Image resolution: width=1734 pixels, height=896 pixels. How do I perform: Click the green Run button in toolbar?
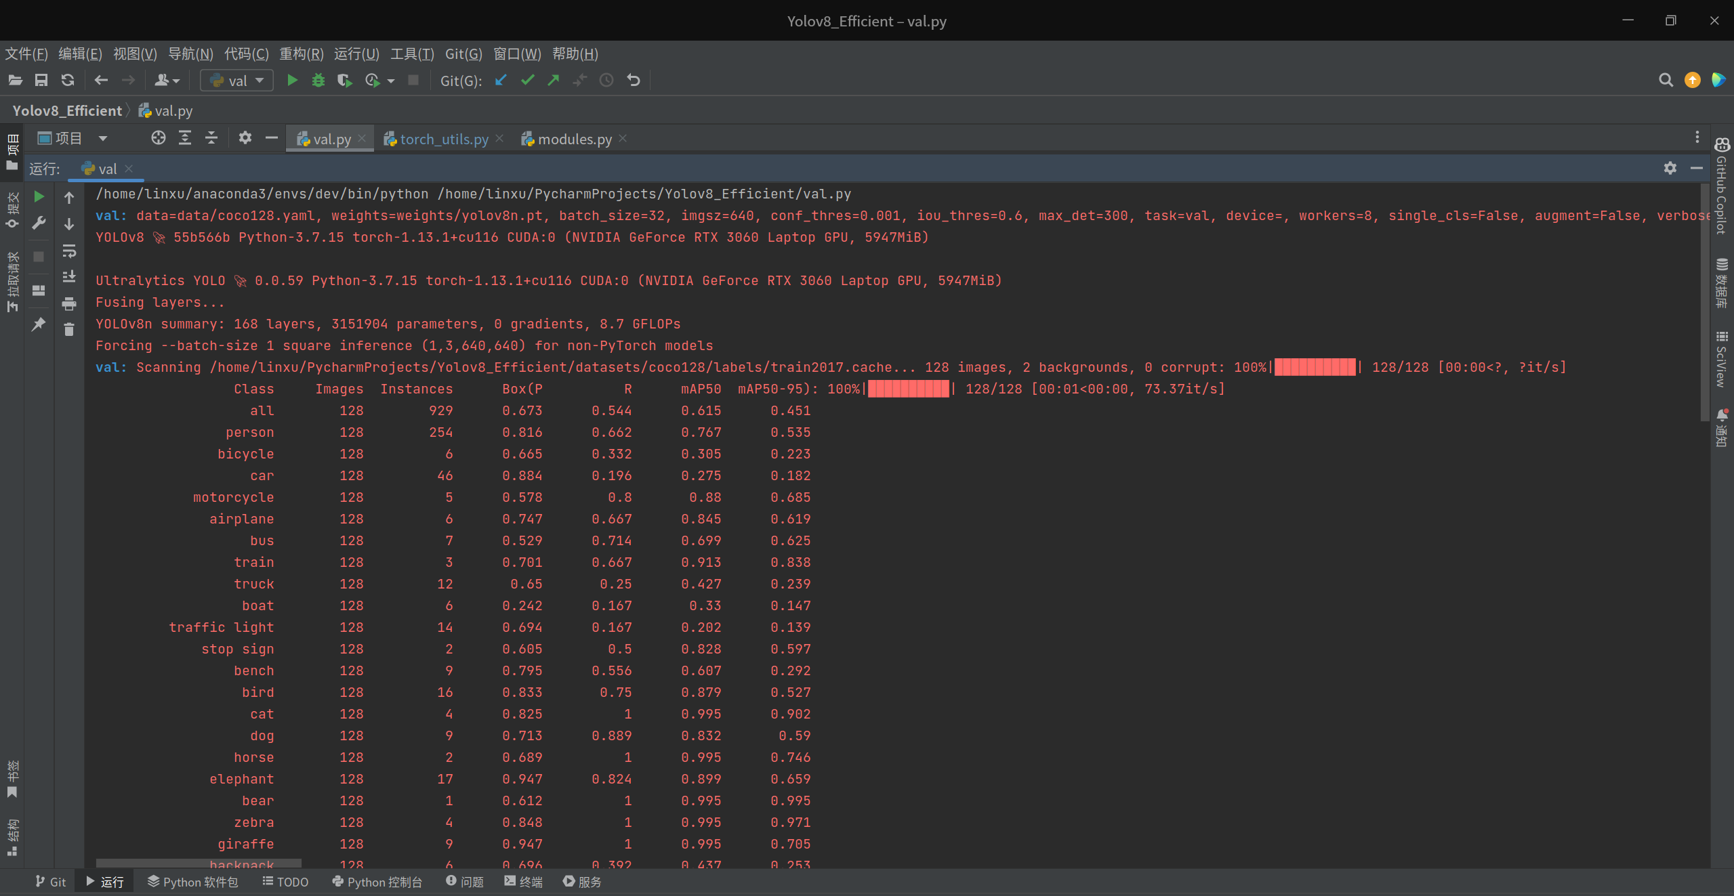click(292, 81)
